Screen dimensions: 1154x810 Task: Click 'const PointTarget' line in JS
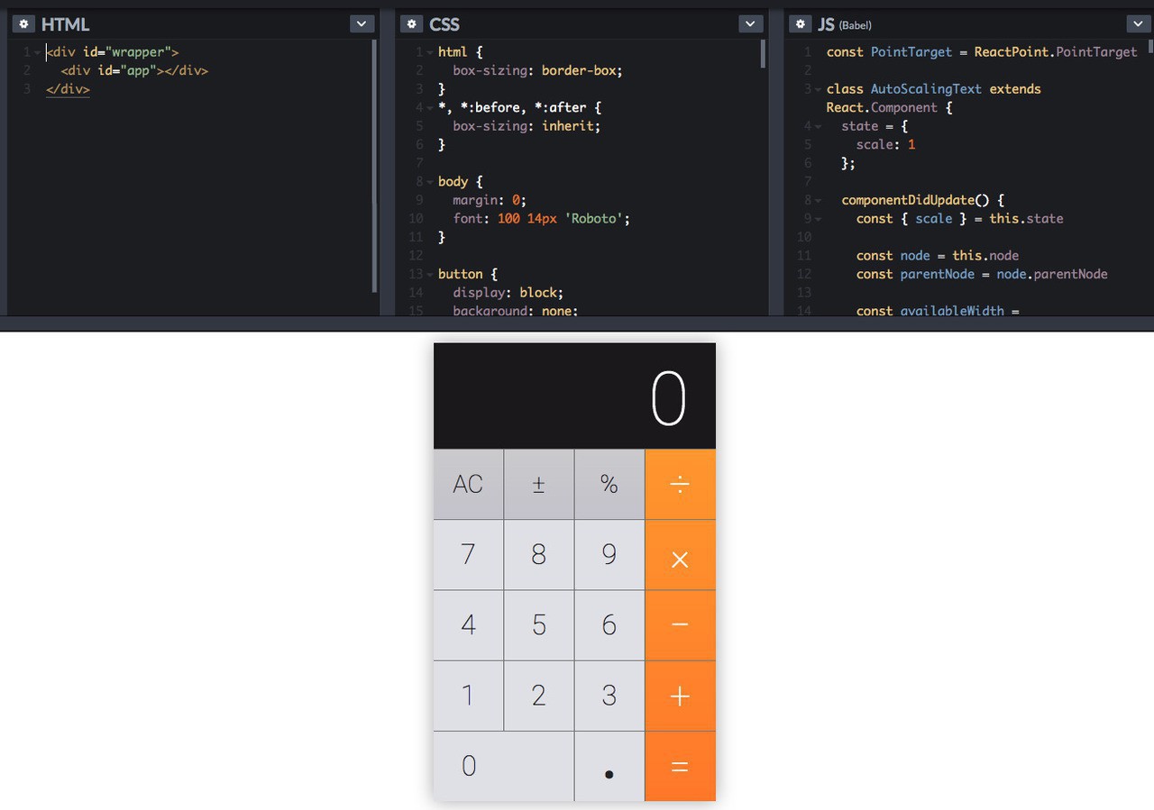(x=982, y=52)
